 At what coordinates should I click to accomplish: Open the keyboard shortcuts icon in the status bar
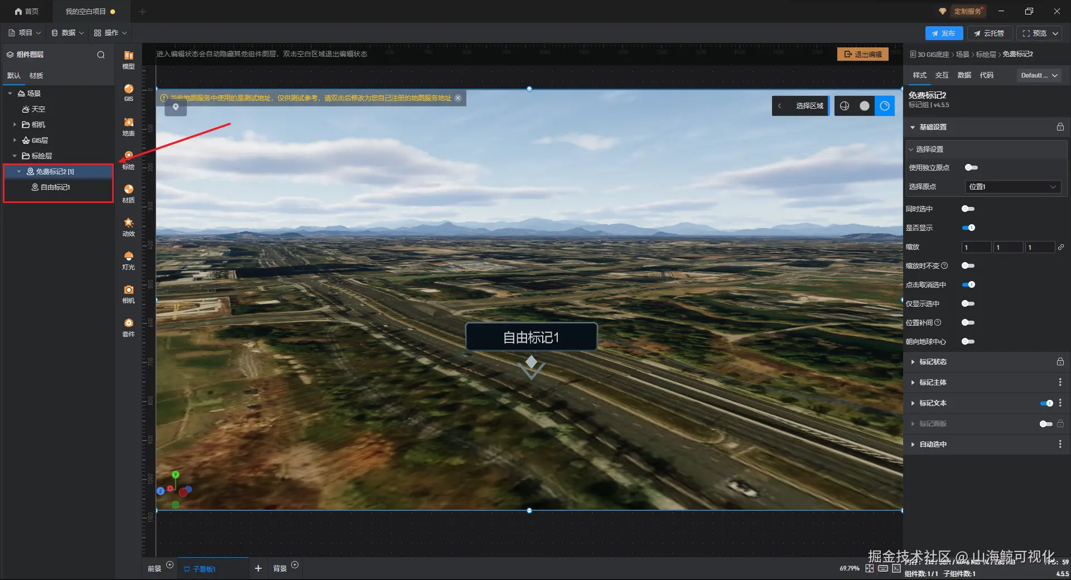[883, 568]
